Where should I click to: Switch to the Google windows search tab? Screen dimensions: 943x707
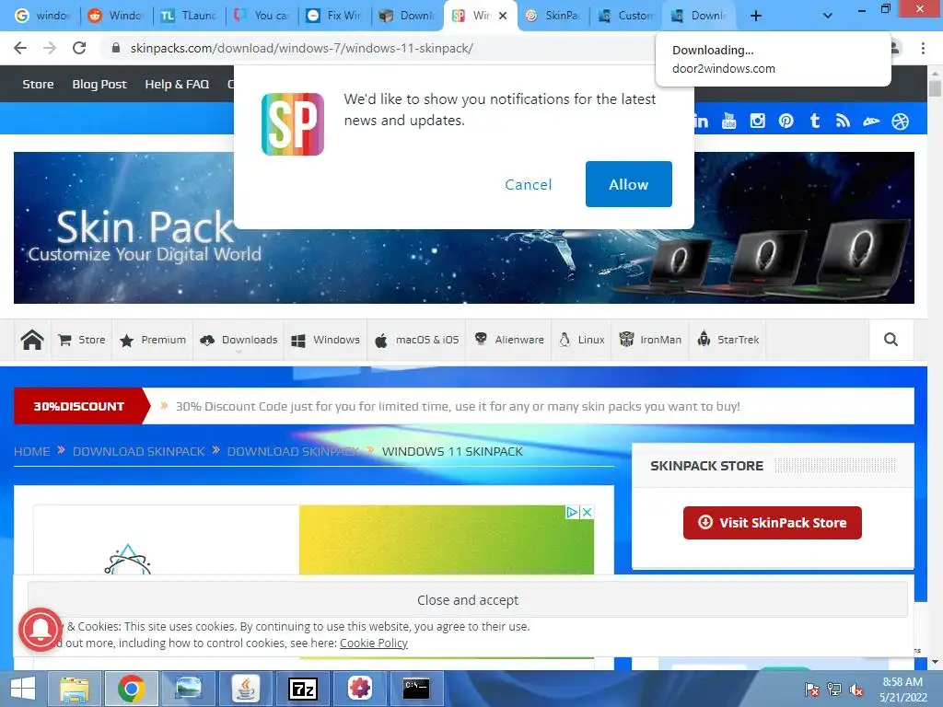[42, 16]
